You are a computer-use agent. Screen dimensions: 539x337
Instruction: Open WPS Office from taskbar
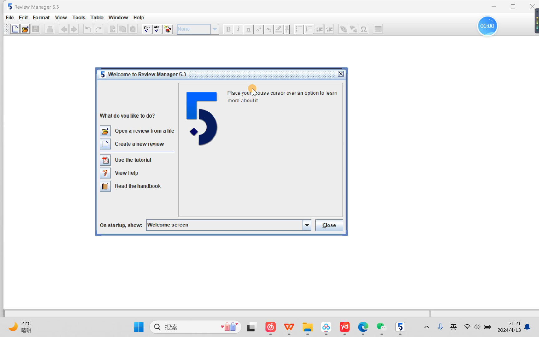289,327
